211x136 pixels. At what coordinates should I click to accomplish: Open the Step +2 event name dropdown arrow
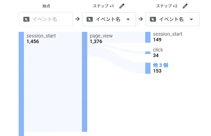[x=191, y=19]
